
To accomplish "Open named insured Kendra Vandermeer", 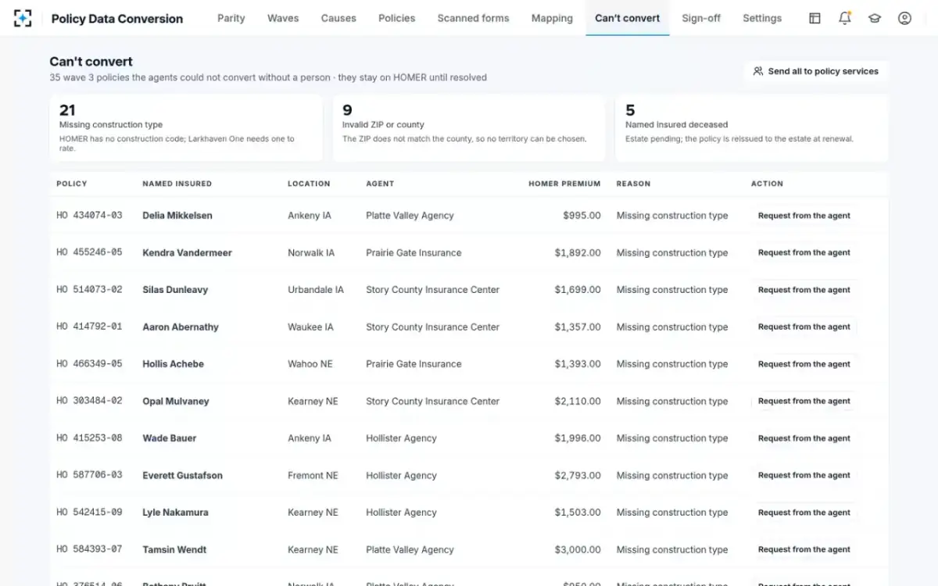I will click(x=187, y=252).
